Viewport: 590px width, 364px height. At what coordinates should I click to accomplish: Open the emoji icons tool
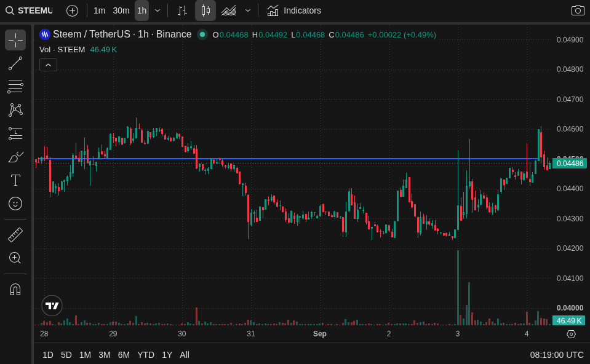(15, 204)
